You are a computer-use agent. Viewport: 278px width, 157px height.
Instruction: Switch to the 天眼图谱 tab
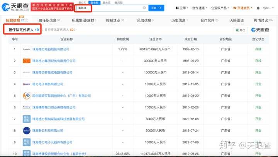(x=237, y=20)
